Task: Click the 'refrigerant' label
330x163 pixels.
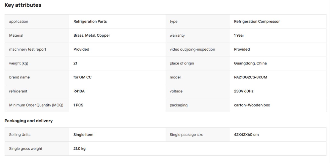Action: [18, 91]
